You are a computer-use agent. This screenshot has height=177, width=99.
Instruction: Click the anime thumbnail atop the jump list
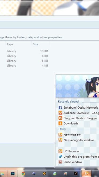coord(77,86)
